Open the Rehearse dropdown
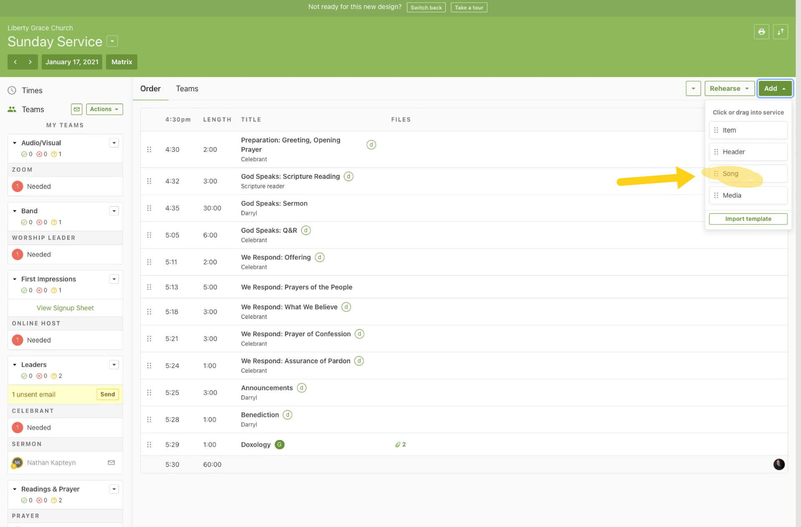This screenshot has height=527, width=801. tap(729, 88)
